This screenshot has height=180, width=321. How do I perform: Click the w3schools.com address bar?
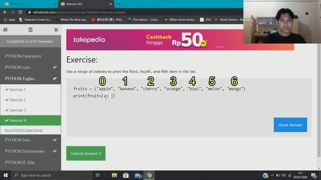[133, 12]
